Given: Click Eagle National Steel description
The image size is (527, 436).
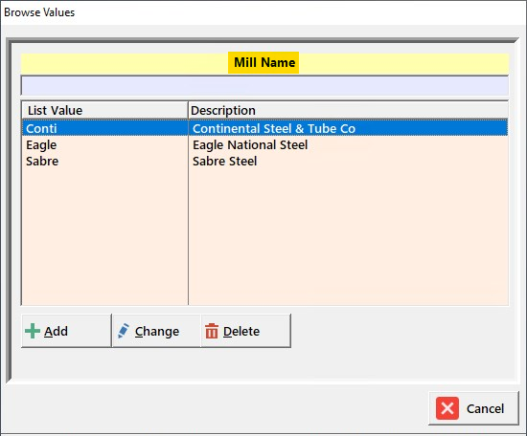Looking at the screenshot, I should coord(250,145).
